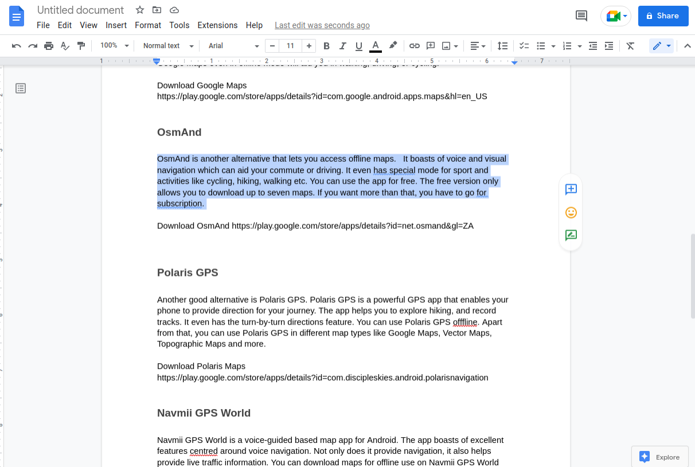Add an emoji reaction to the selection
Screen dimensions: 695x467
tap(571, 212)
